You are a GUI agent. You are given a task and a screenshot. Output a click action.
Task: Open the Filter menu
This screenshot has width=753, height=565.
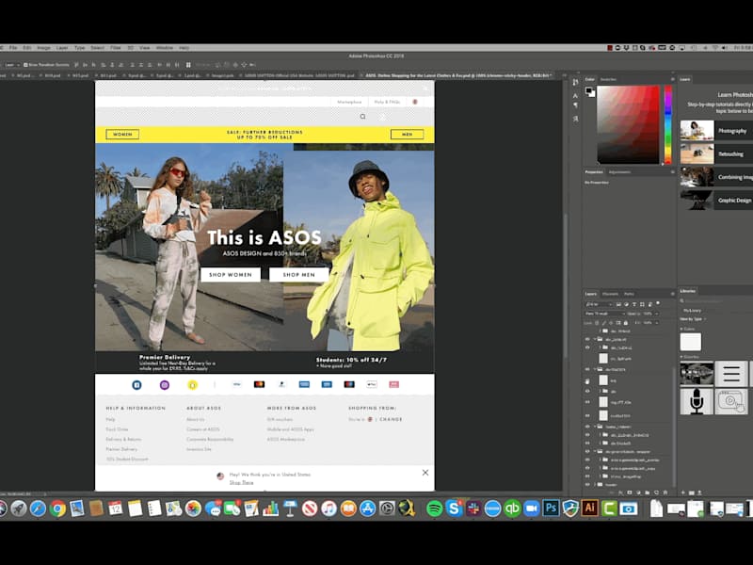click(116, 48)
